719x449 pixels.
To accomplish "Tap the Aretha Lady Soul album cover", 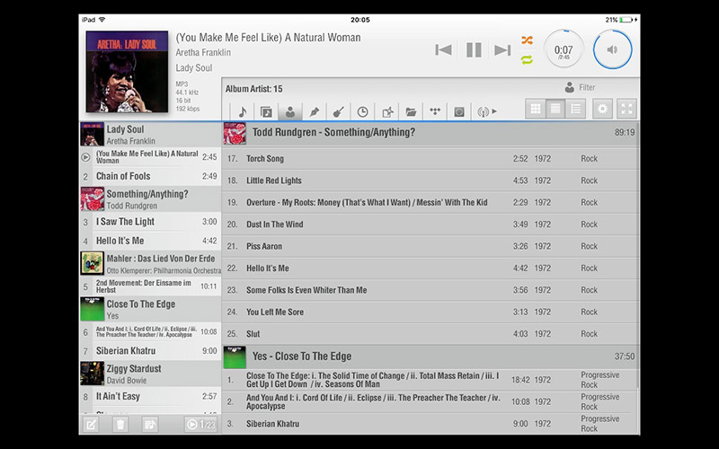I will (127, 72).
